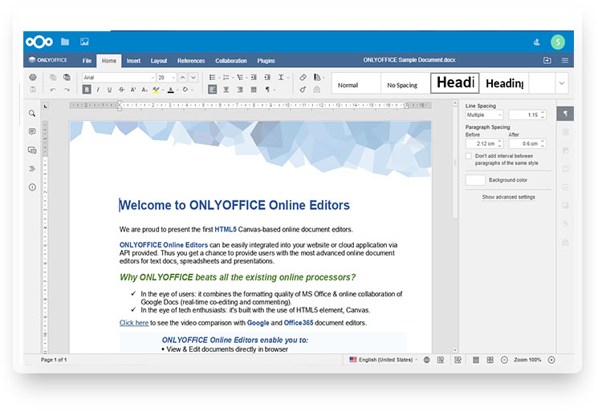Switch to the Insert tab
The width and height of the screenshot is (598, 411).
(x=133, y=61)
